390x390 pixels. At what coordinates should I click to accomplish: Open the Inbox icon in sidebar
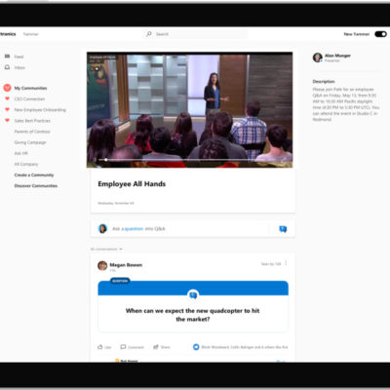[7, 67]
